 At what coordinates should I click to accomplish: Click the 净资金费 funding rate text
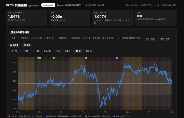[x=151, y=19]
